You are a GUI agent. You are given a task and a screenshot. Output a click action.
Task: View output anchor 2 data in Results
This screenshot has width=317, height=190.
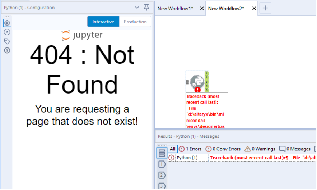pyautogui.click(x=162, y=175)
